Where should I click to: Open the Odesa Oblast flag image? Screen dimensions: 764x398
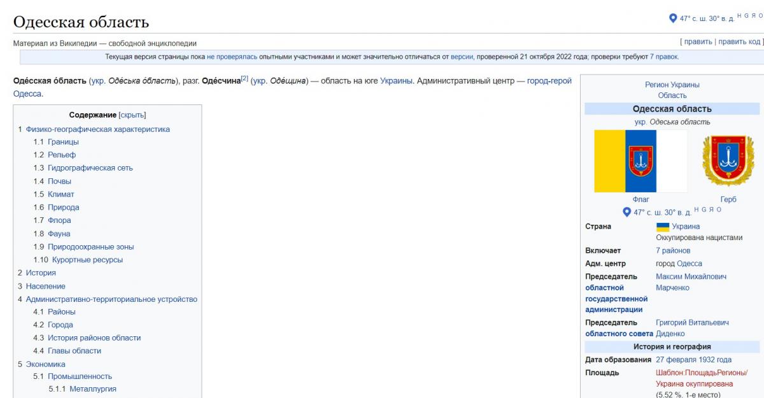coord(640,161)
